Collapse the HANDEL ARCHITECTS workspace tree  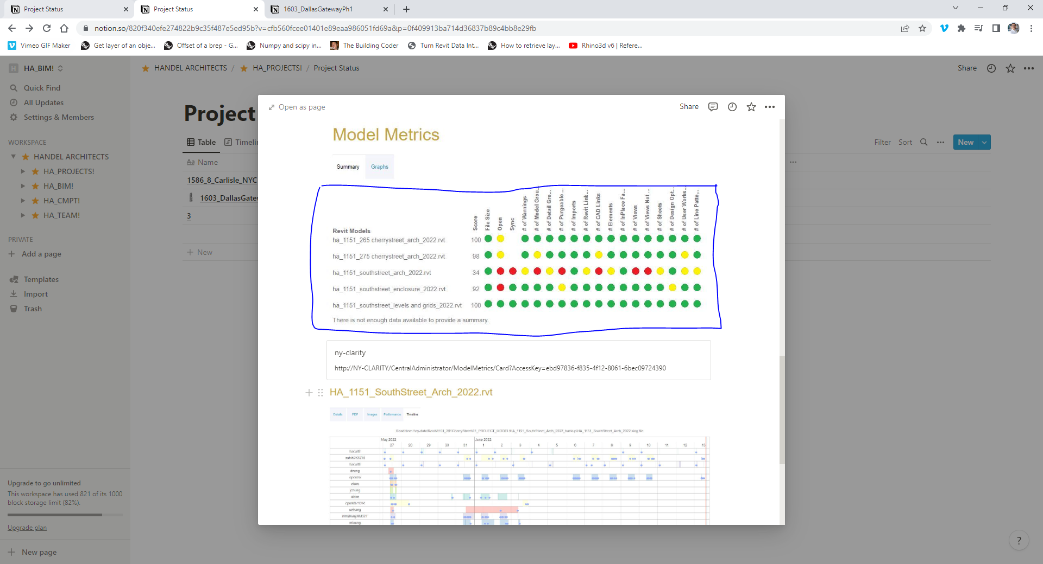14,157
